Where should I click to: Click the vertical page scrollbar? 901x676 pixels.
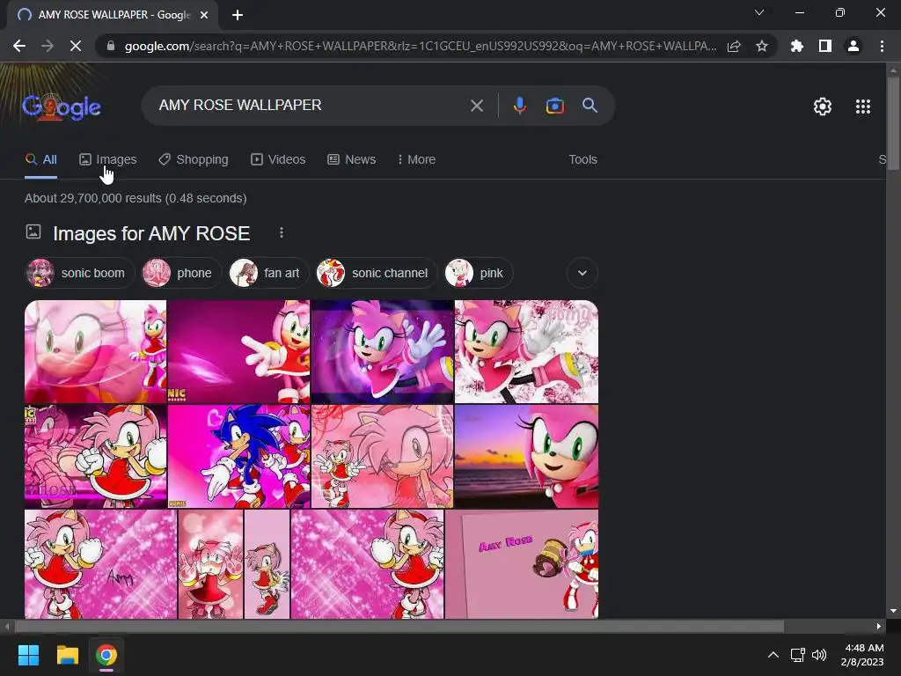coord(892,123)
